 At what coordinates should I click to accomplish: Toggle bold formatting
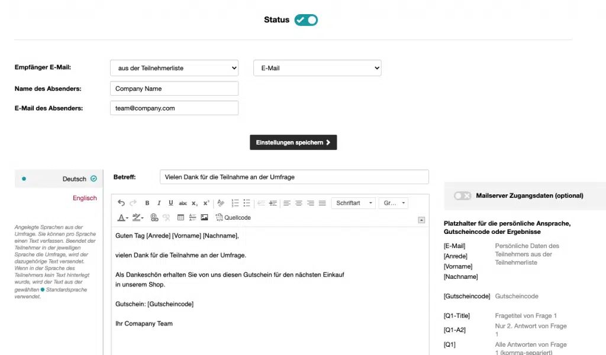tap(147, 203)
